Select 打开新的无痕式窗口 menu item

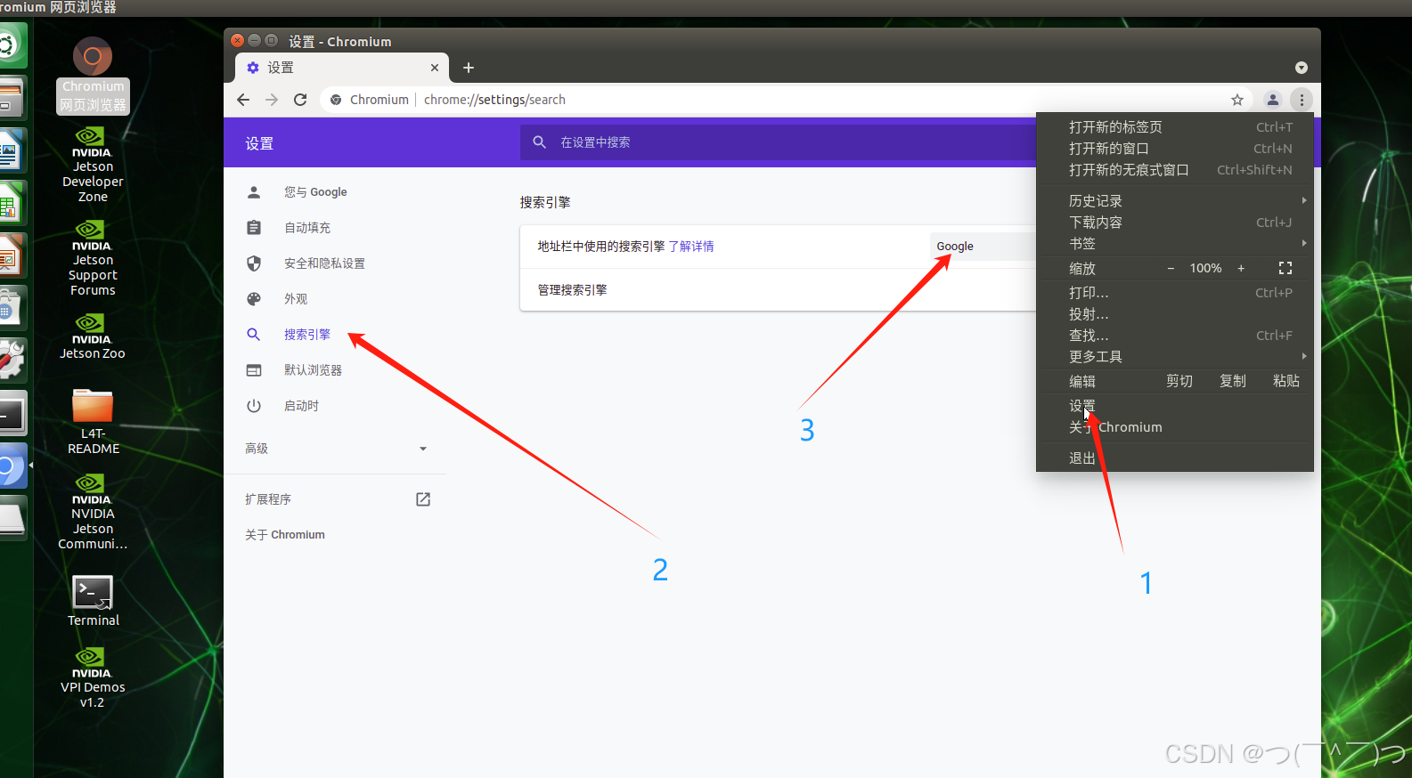point(1175,170)
